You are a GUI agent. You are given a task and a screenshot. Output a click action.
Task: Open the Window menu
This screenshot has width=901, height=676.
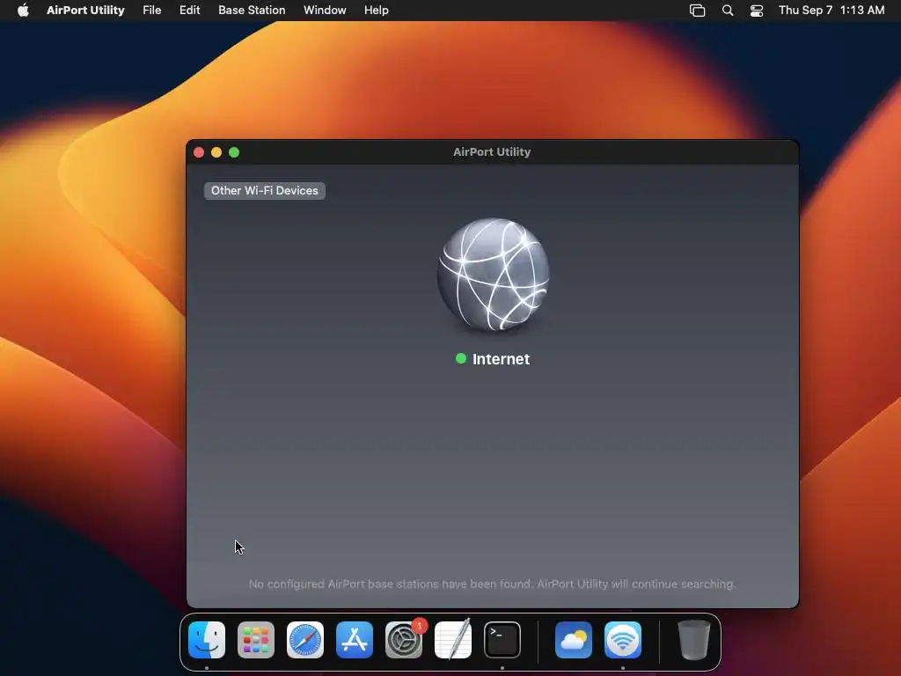tap(325, 10)
